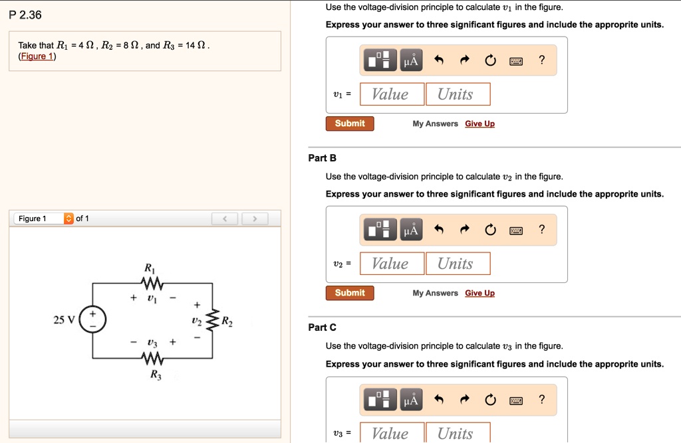Submit the v1 answer
The height and width of the screenshot is (443, 681).
click(350, 124)
